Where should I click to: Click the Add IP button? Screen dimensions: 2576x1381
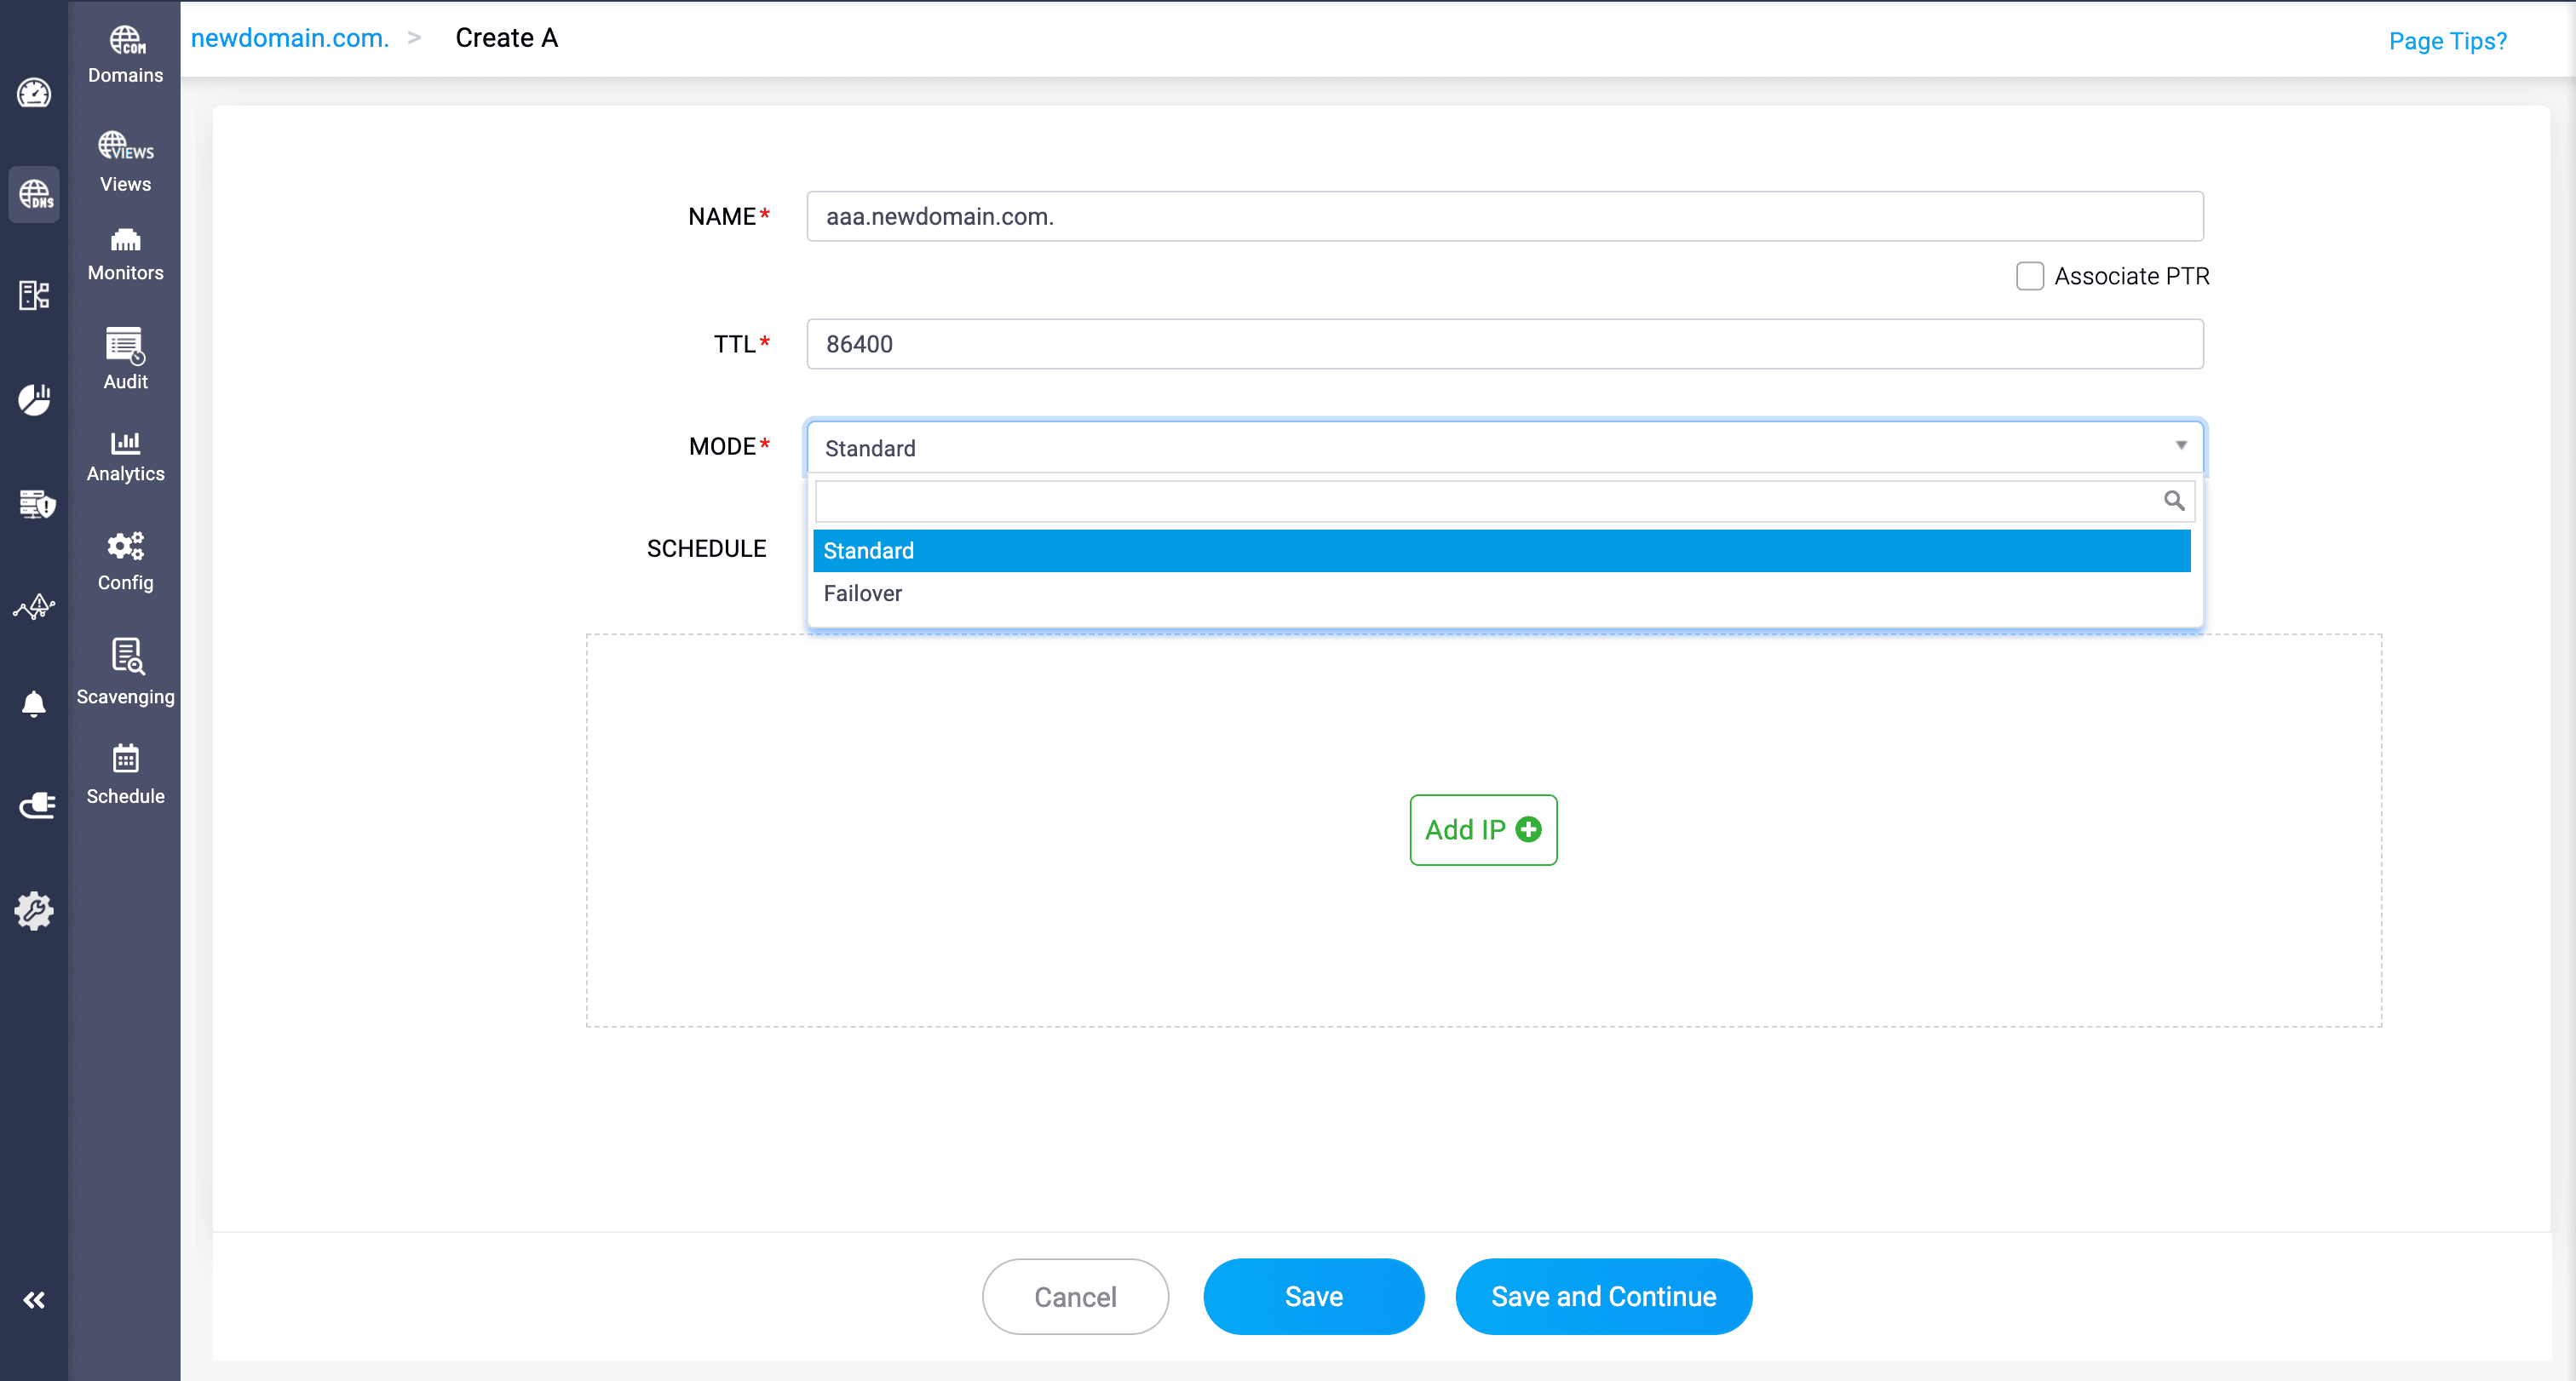[1482, 829]
